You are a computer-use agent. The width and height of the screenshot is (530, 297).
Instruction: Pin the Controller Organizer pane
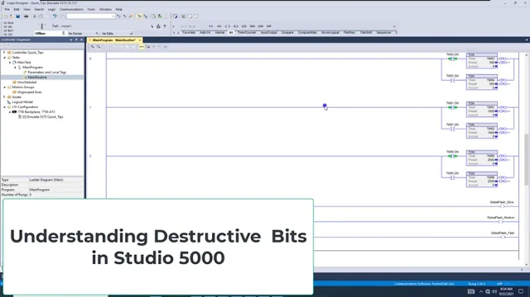coord(77,40)
